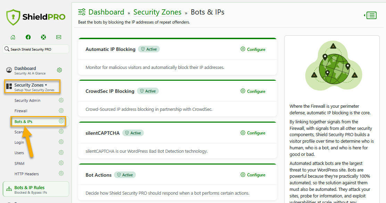This screenshot has height=203, width=386.
Task: Open the email envelope icon
Action: pos(59,37)
